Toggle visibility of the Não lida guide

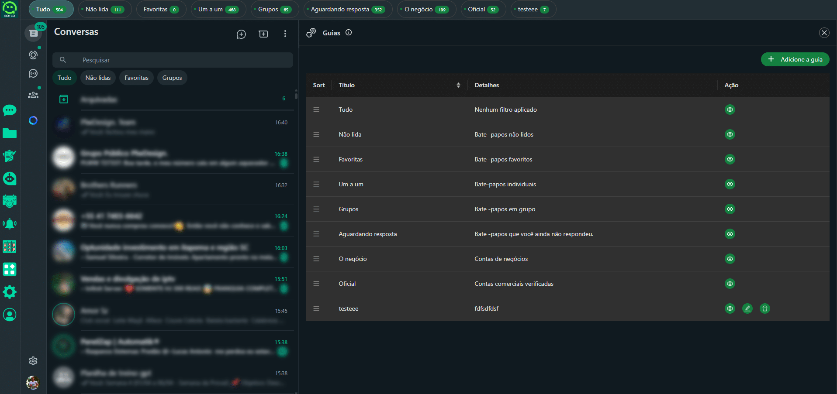[730, 134]
